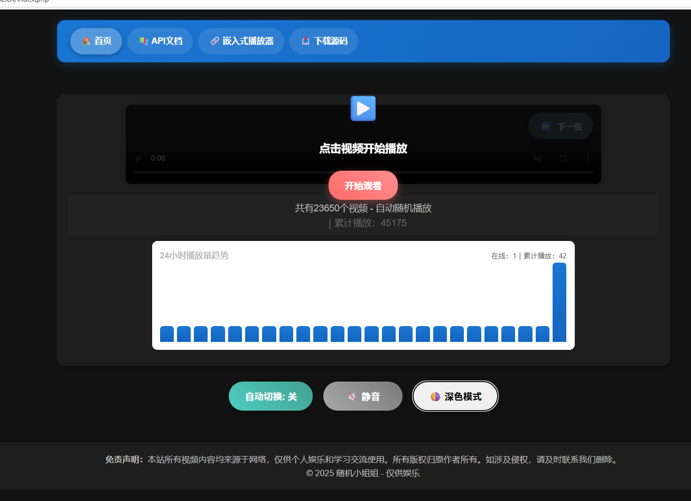Open the 嵌入式播放器 page
Viewport: 691px width, 501px height.
pyautogui.click(x=241, y=41)
